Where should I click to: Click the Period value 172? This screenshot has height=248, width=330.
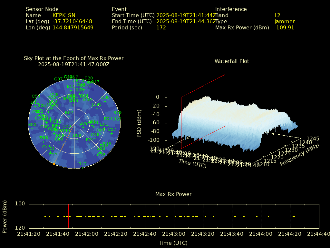click(161, 28)
